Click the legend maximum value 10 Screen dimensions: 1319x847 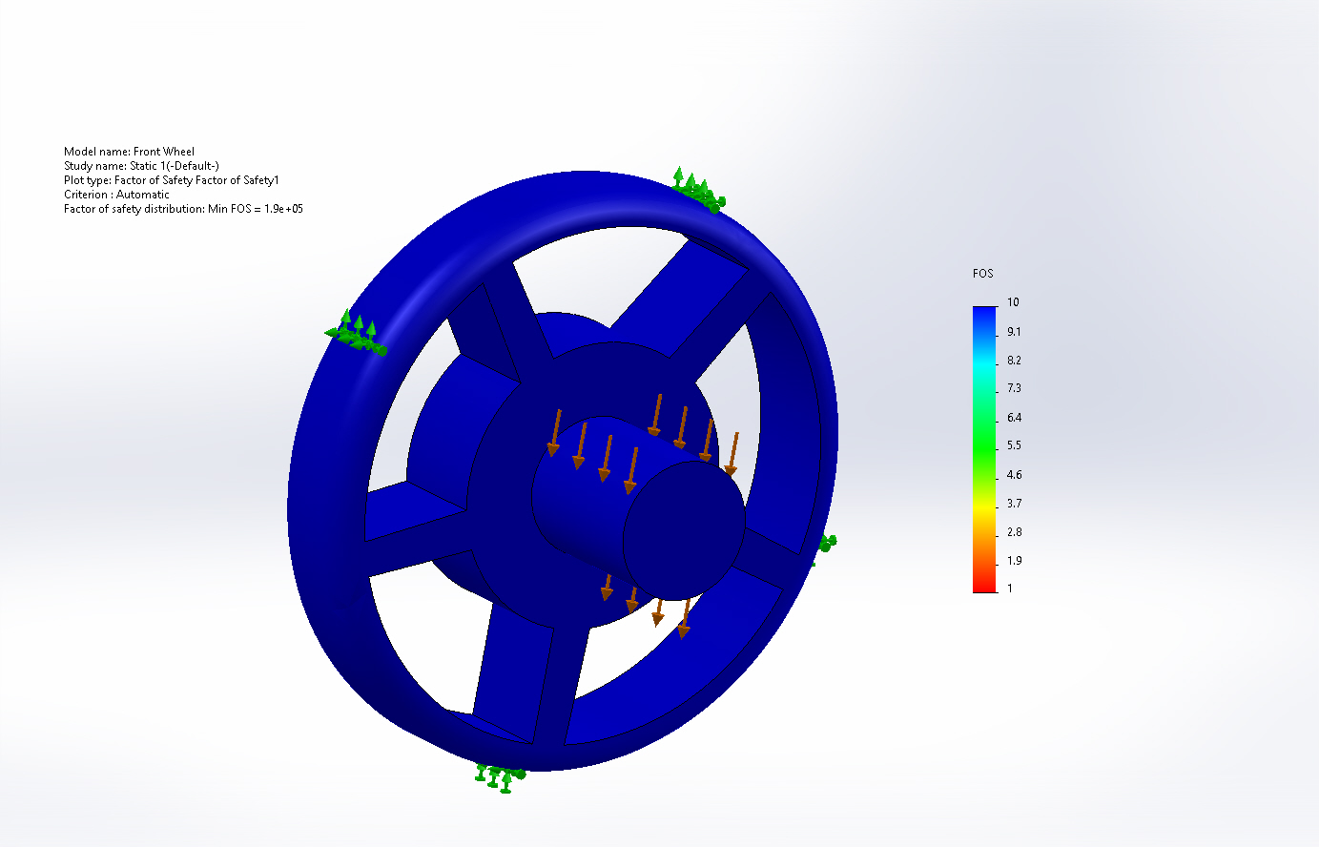[1013, 302]
